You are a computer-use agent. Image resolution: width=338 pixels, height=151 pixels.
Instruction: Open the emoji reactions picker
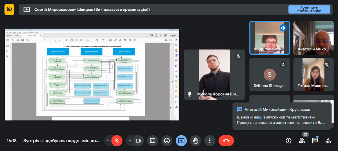167,141
